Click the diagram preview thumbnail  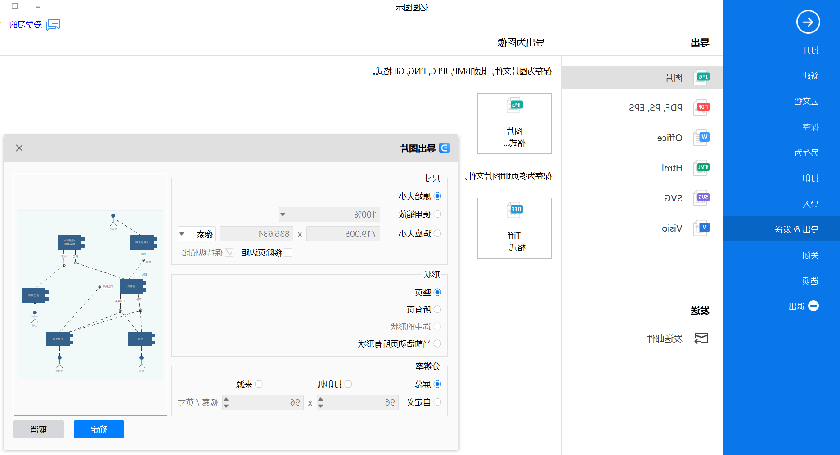[91, 294]
